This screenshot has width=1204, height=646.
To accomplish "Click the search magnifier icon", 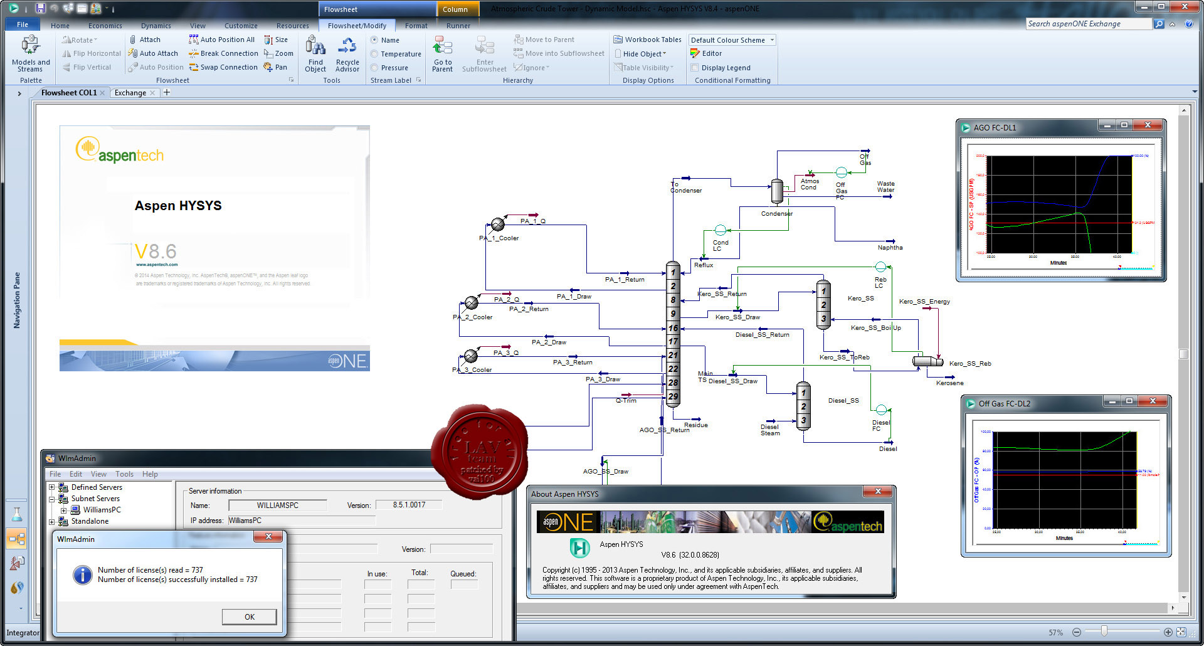I will click(x=1159, y=24).
